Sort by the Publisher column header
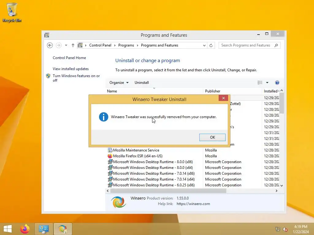This screenshot has width=314, height=235. click(x=232, y=91)
